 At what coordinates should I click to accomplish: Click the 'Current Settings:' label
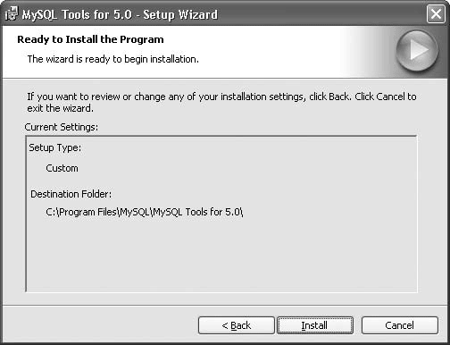coord(62,127)
